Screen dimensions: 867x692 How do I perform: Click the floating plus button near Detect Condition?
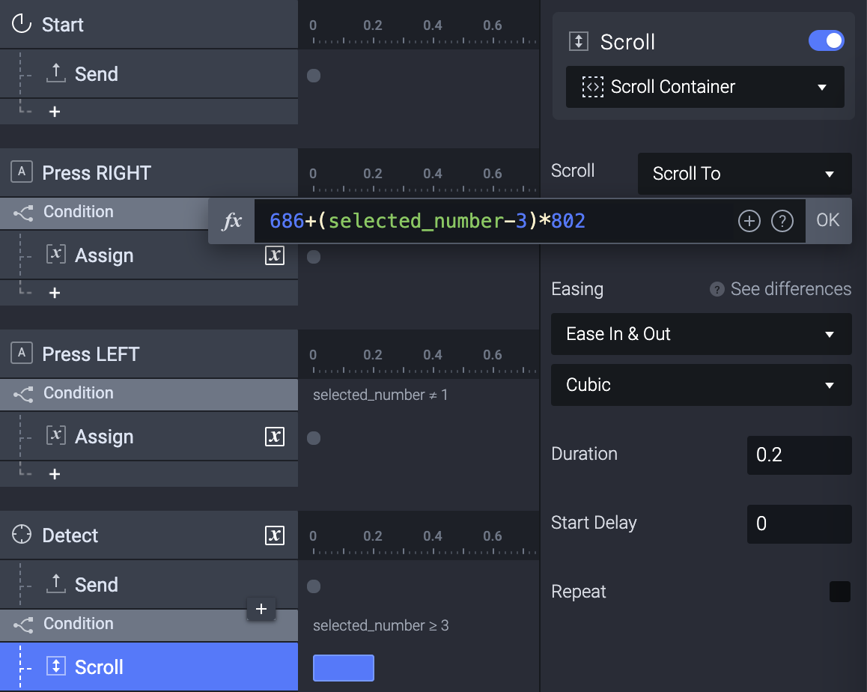pyautogui.click(x=261, y=609)
